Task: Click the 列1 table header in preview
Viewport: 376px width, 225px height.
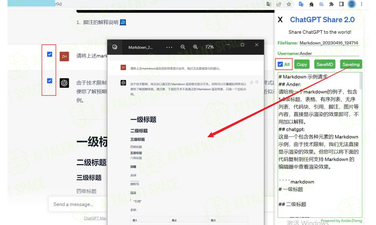Action: [x=135, y=220]
